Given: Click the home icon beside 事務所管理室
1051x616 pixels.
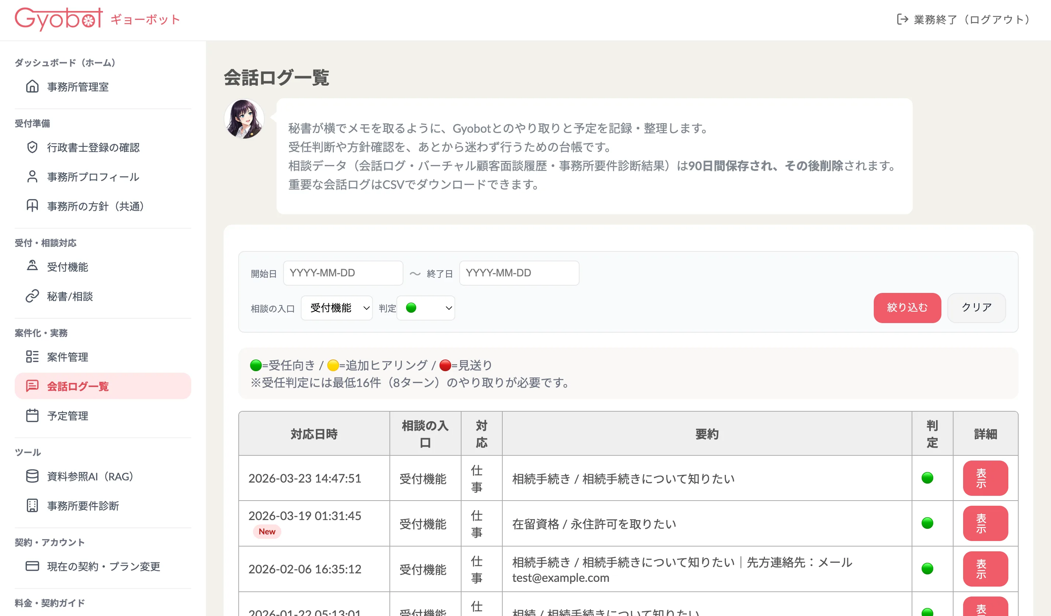Looking at the screenshot, I should tap(32, 87).
